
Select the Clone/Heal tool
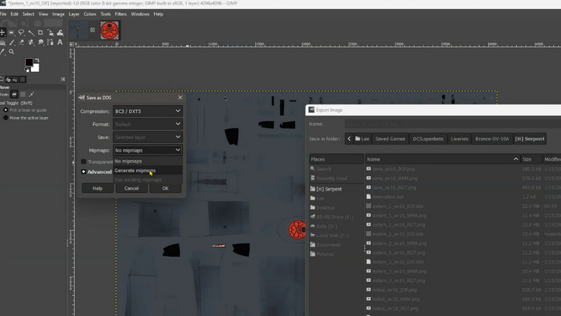pos(31,42)
